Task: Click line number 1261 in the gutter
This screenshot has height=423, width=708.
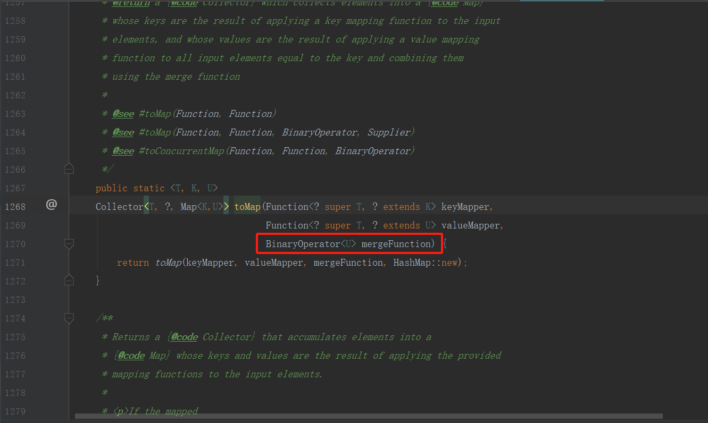Action: [15, 77]
